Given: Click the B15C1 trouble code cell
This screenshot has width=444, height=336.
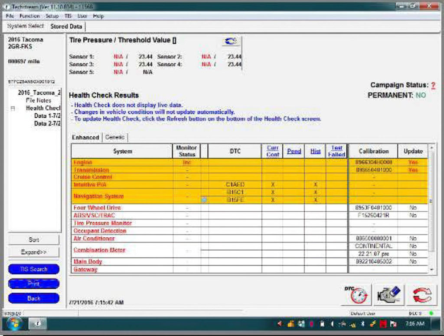Looking at the screenshot, I should tap(235, 192).
